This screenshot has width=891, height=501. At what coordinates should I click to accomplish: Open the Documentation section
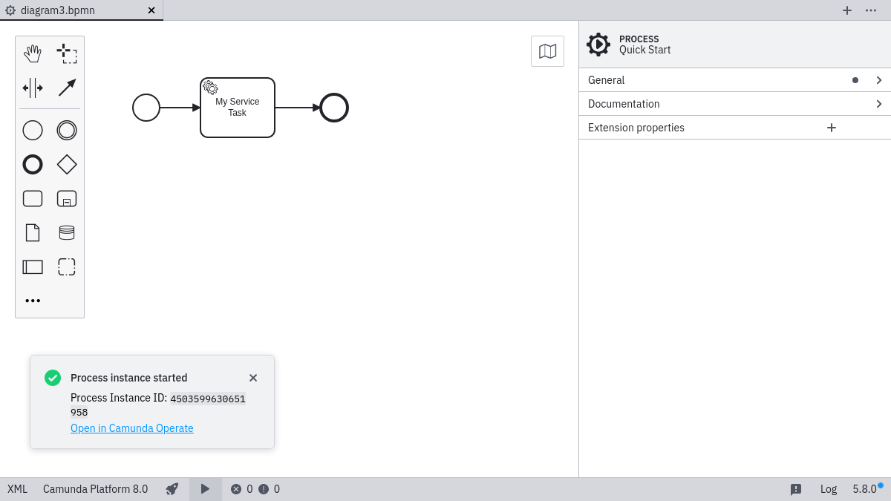click(x=734, y=103)
